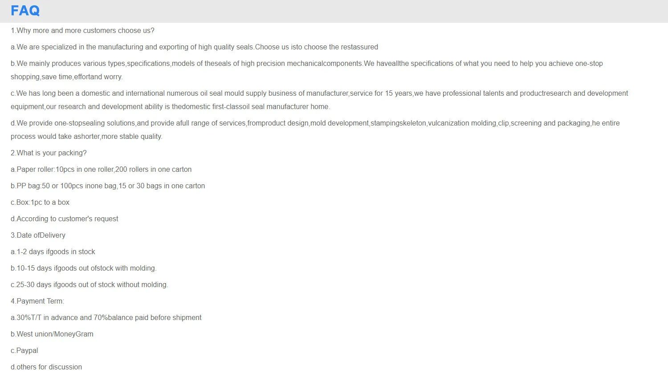Click the question "What is your packing?"
The image size is (668, 385).
[x=49, y=153]
